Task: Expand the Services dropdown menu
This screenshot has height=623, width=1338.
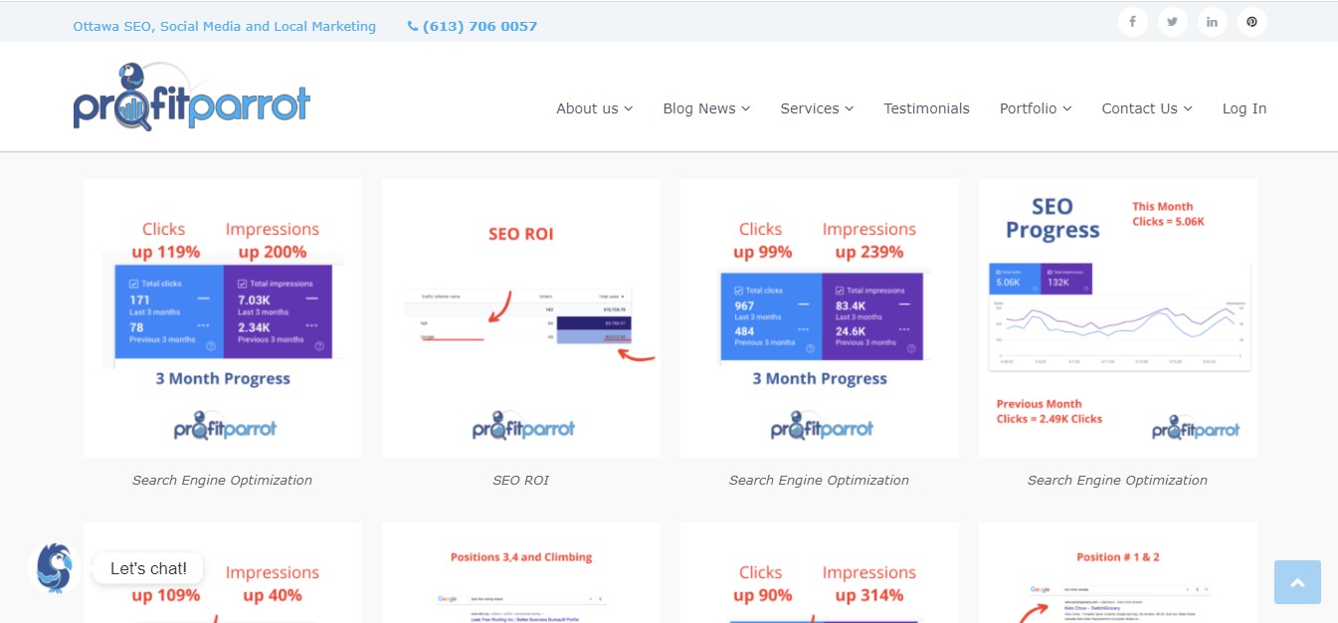Action: tap(817, 108)
